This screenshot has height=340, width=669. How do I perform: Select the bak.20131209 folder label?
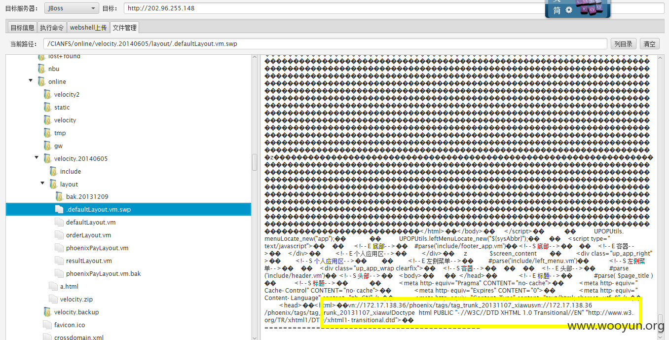click(87, 197)
